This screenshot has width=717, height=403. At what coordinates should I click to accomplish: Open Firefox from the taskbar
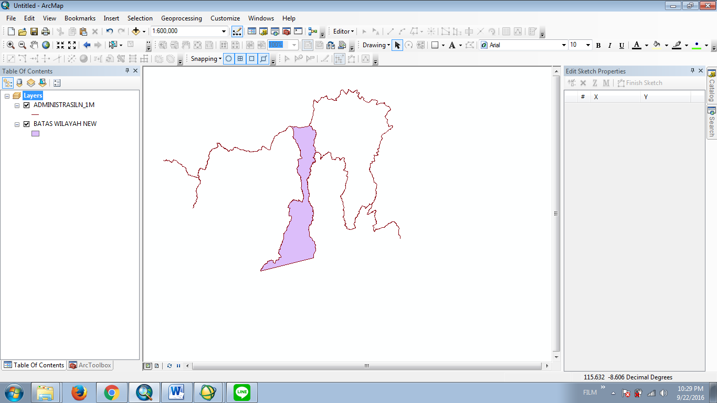(79, 393)
